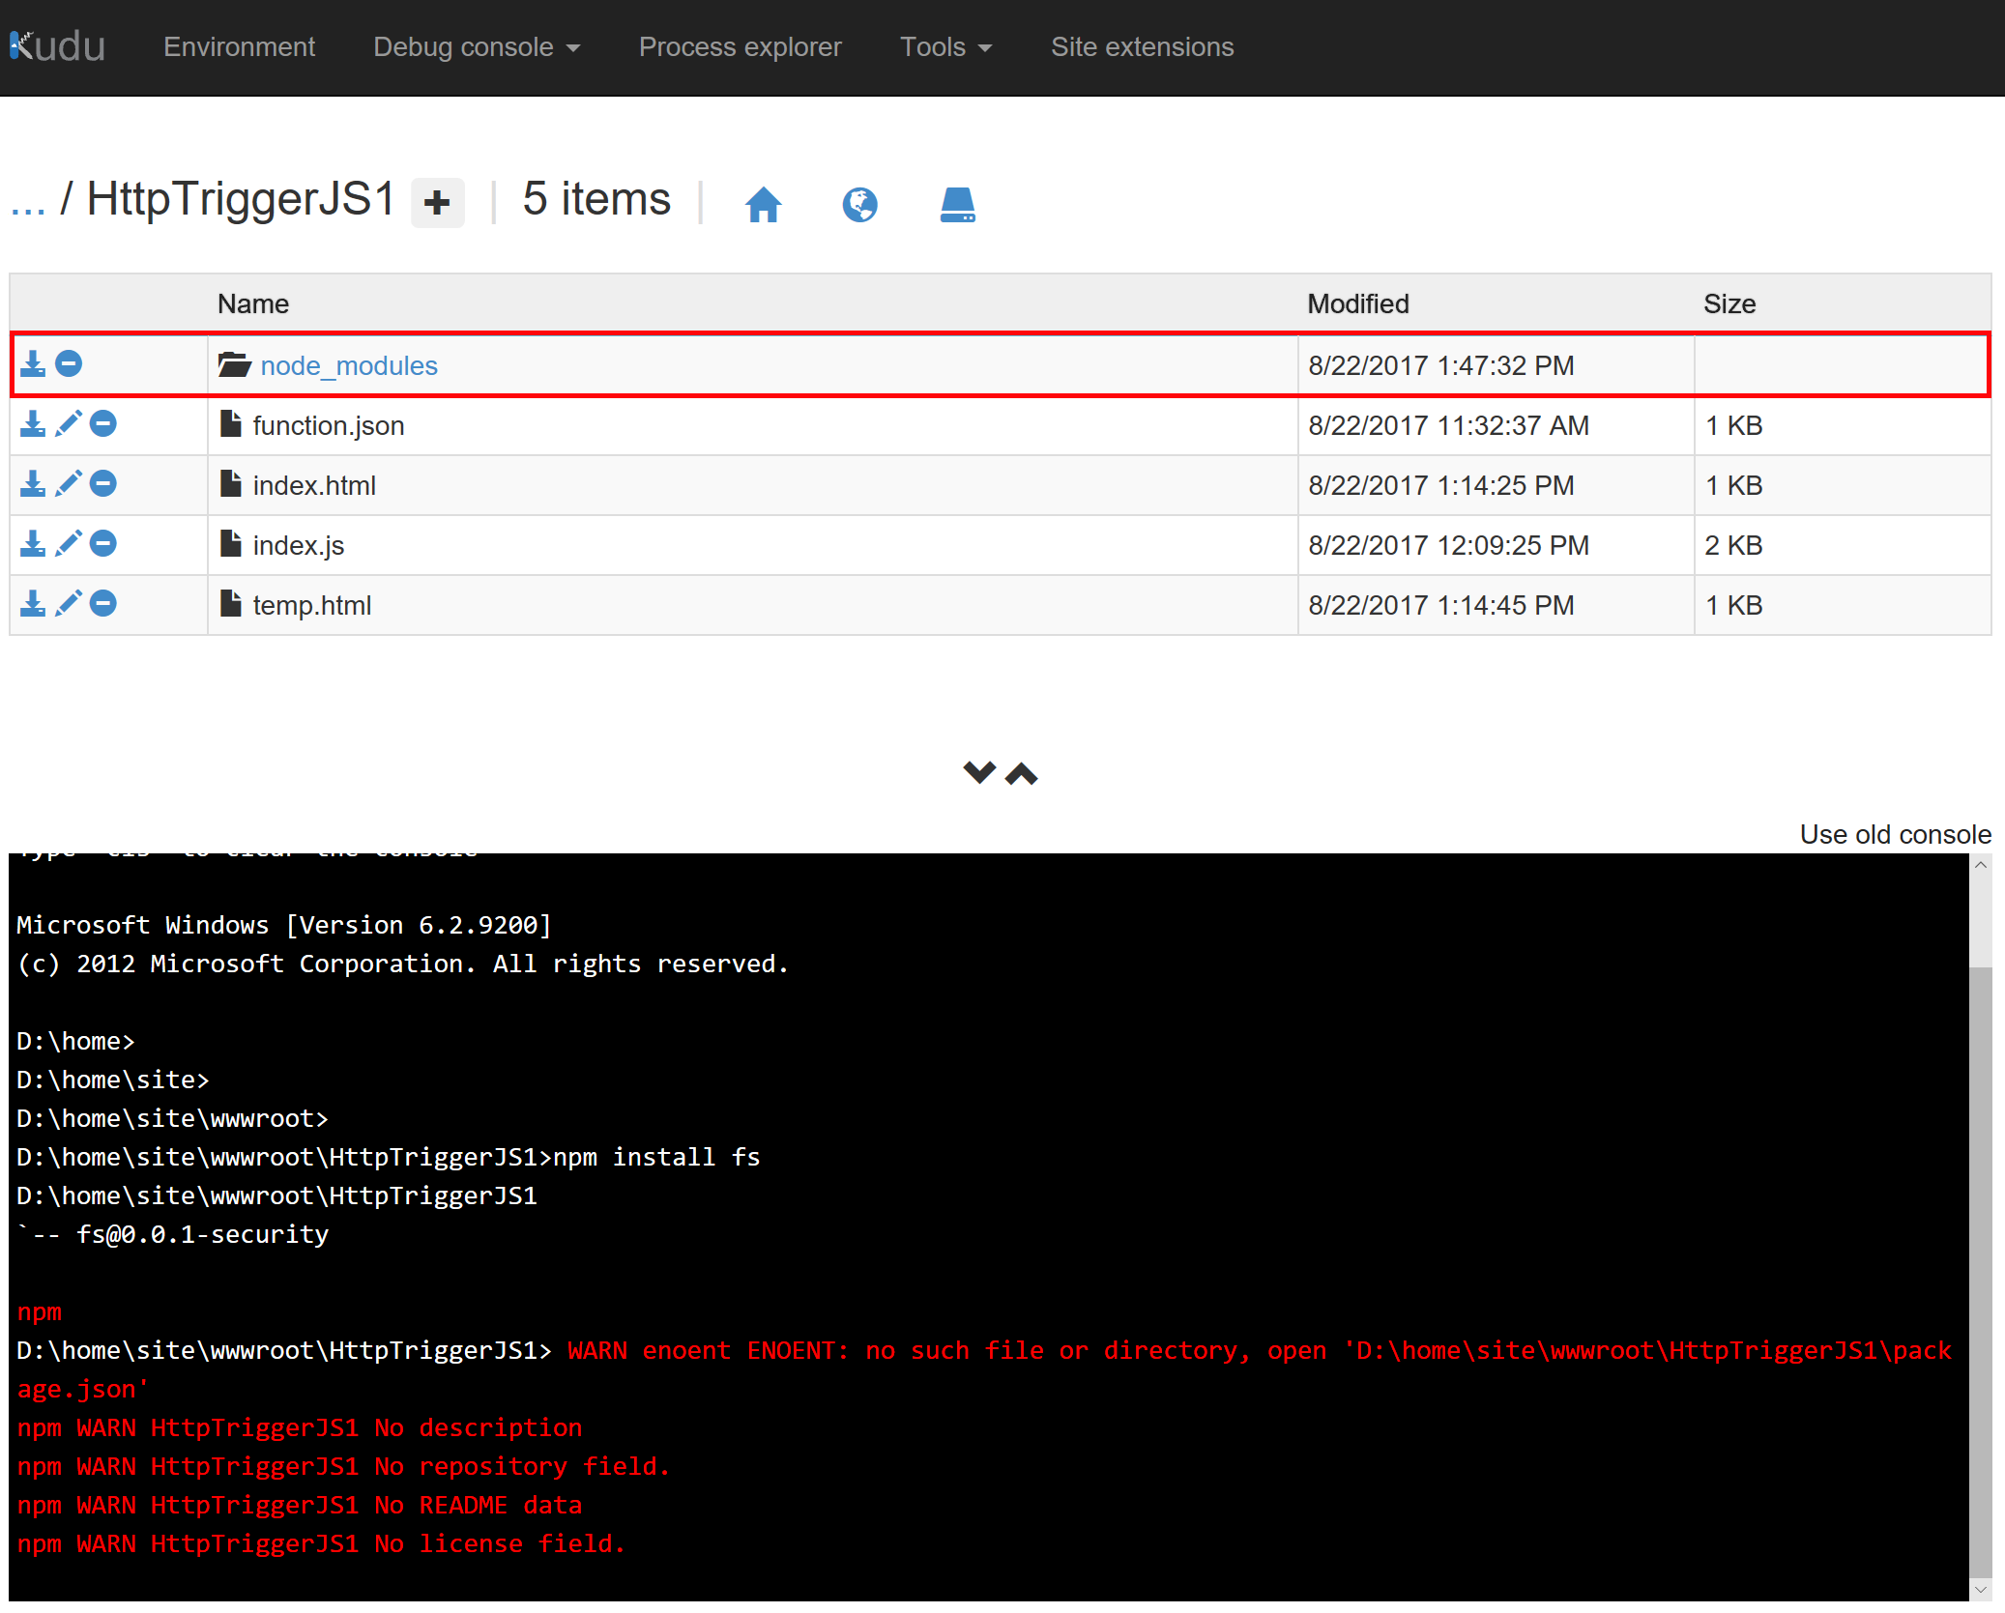2005x1613 pixels.
Task: Delete the node_modules folder
Action: point(69,363)
